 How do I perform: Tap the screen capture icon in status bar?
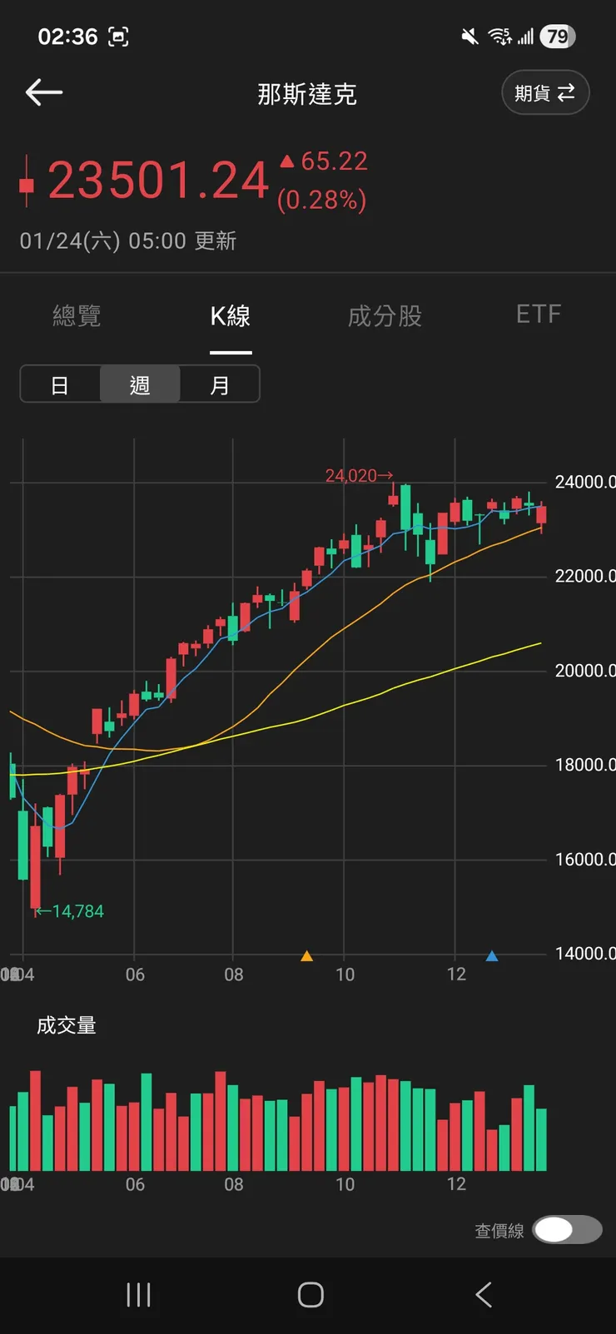[x=119, y=37]
